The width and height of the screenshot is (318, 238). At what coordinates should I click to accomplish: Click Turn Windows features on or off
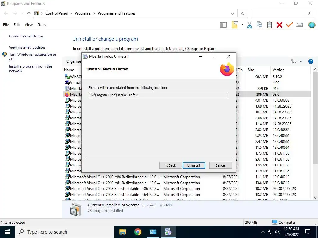tap(33, 57)
